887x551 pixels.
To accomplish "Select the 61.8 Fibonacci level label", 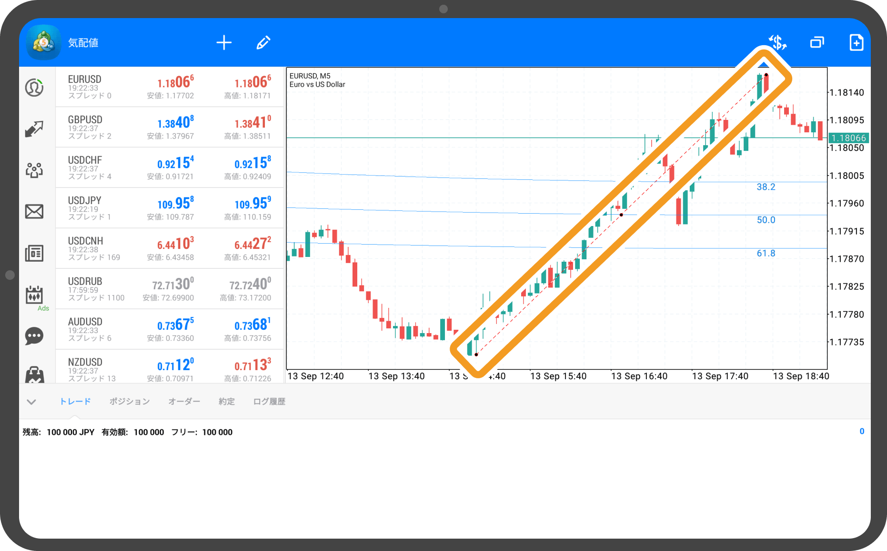I will pyautogui.click(x=766, y=254).
